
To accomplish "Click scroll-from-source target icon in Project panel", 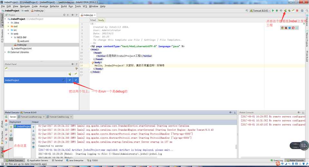I will coord(64,15).
